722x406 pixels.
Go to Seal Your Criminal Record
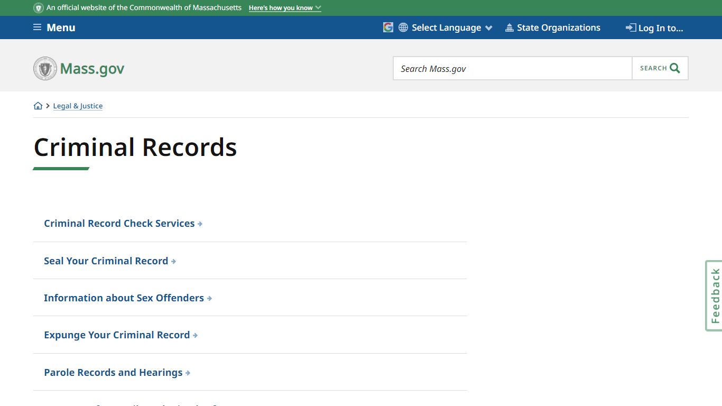pos(106,261)
